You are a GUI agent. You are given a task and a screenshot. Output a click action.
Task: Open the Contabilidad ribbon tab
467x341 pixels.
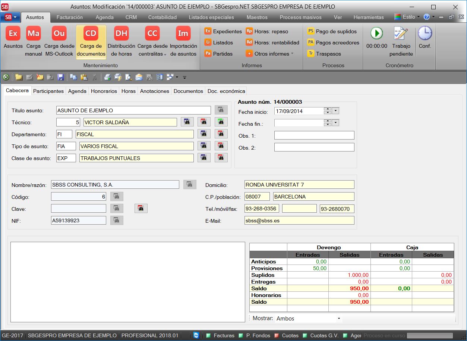tap(162, 17)
